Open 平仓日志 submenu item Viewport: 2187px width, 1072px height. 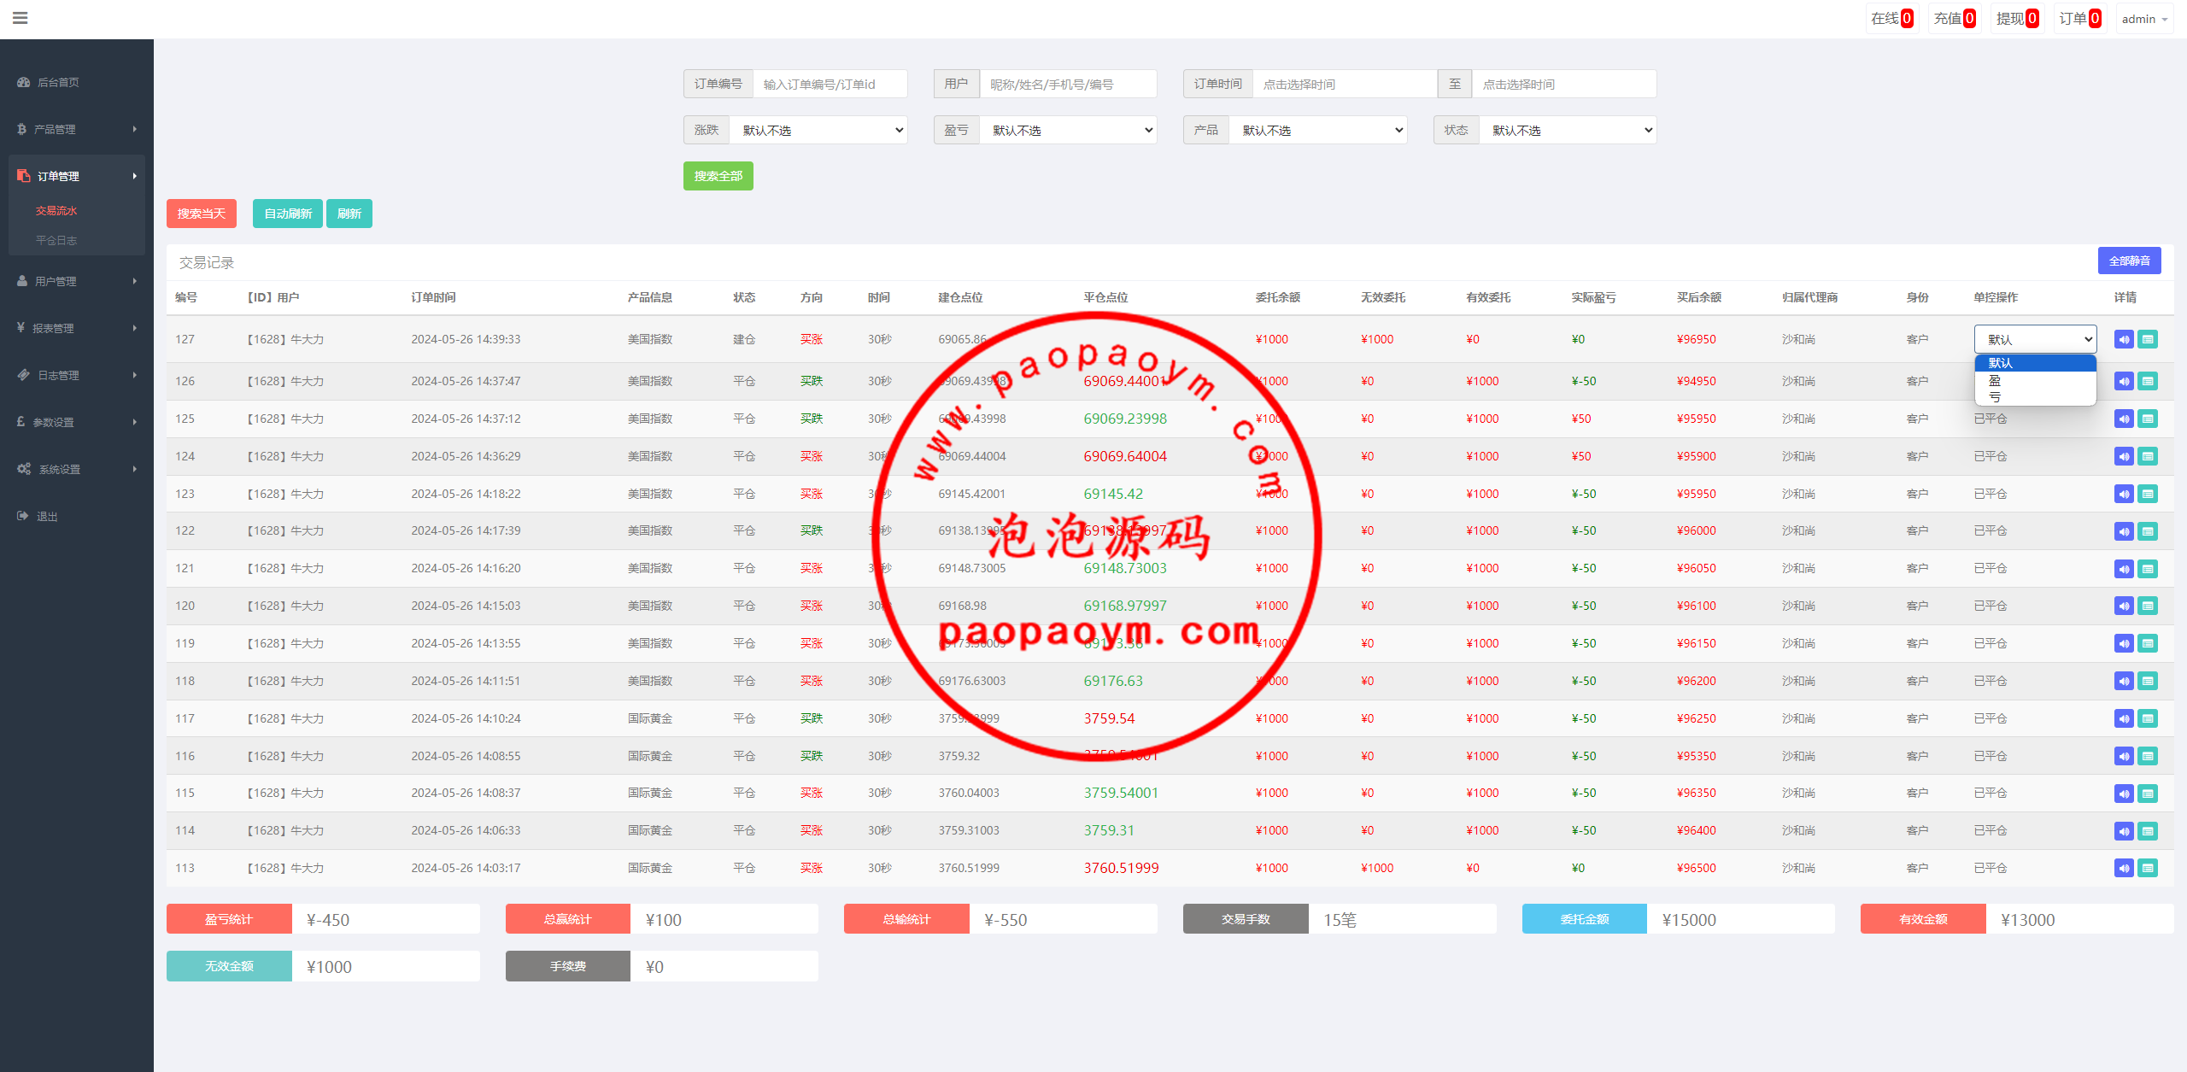click(56, 241)
